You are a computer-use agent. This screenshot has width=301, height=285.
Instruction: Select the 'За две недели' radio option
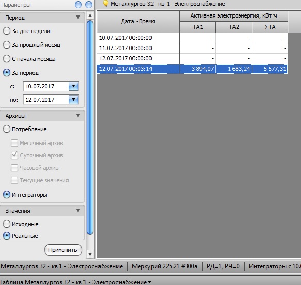[x=7, y=31]
